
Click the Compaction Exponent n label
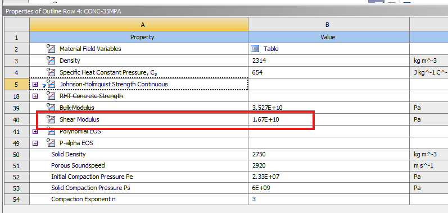pyautogui.click(x=83, y=199)
